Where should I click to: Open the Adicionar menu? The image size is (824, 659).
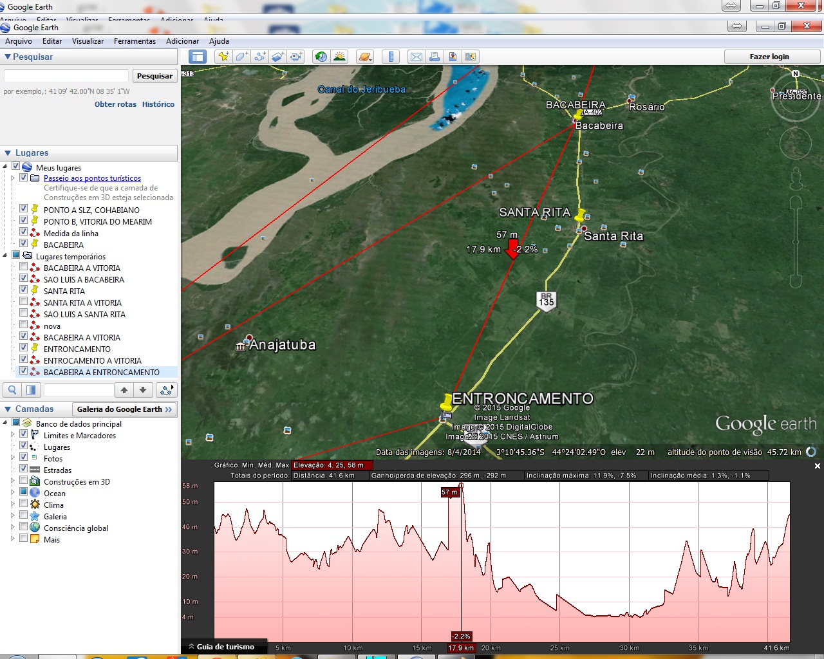tap(182, 41)
